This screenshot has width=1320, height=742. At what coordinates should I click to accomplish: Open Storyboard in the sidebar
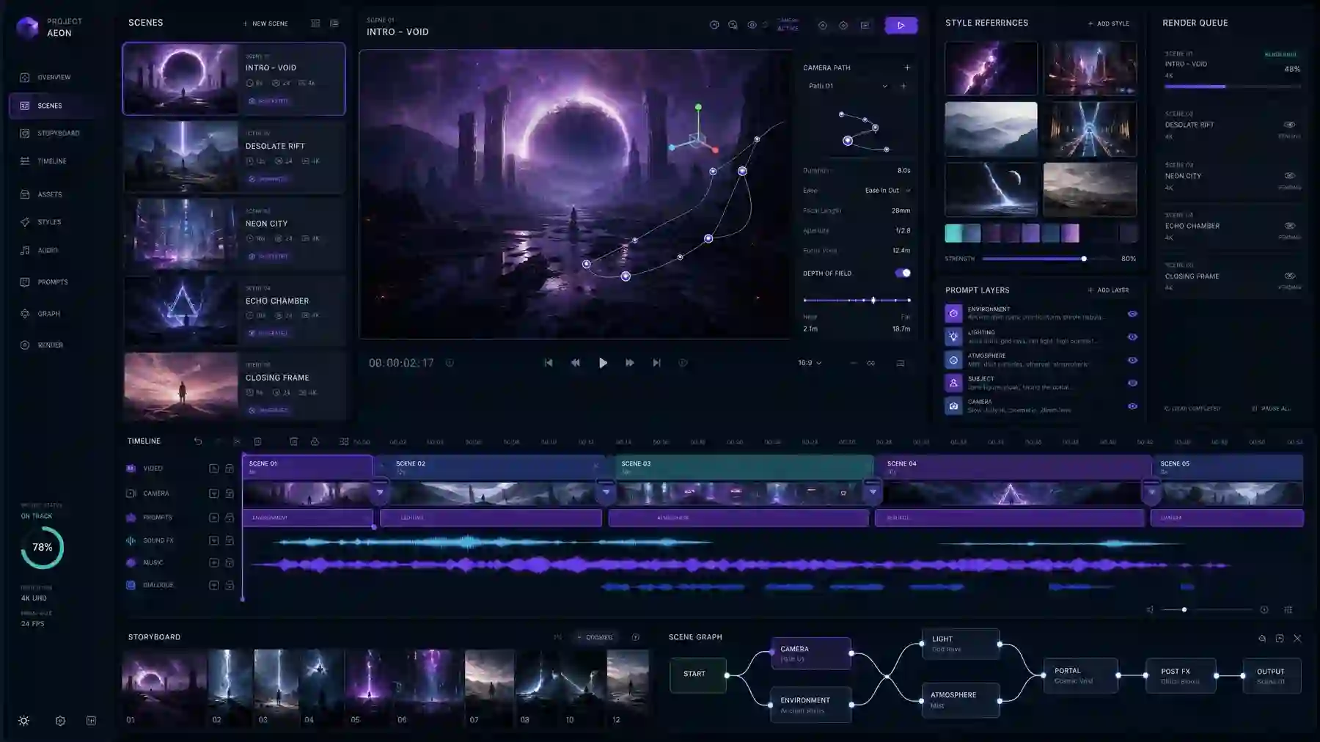point(49,133)
